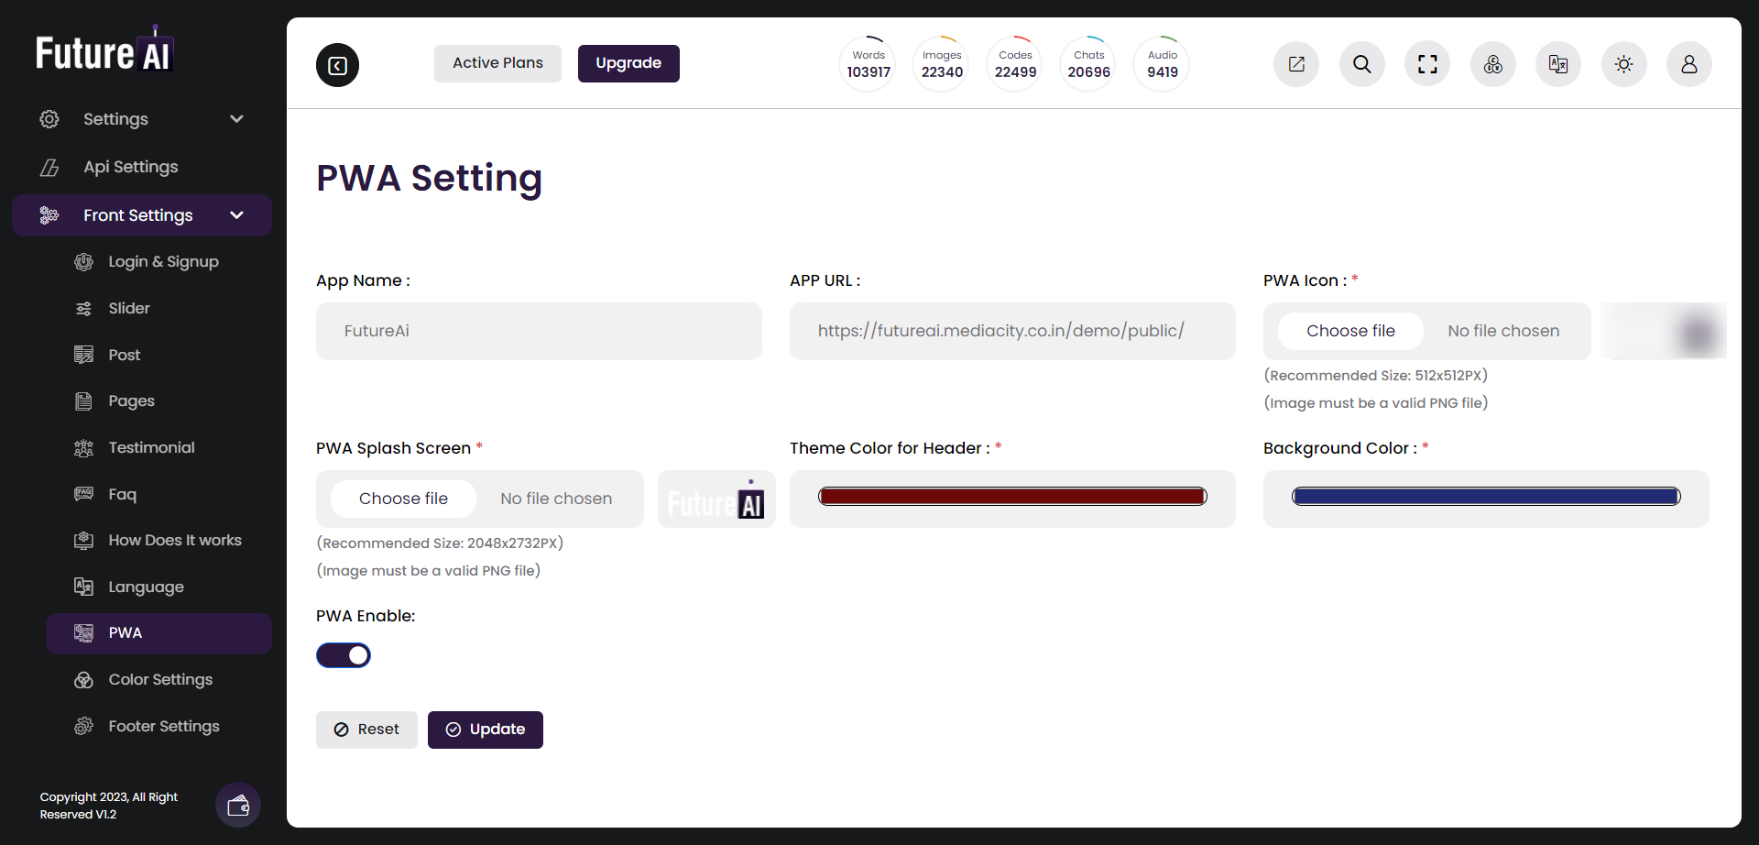View Active Plans
This screenshot has width=1759, height=845.
[497, 63]
